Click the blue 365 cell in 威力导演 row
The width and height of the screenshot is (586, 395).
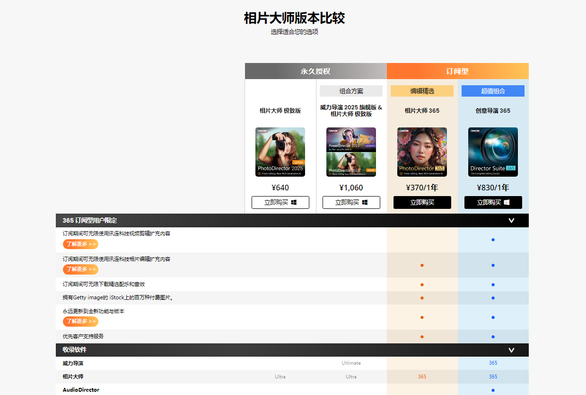pos(493,363)
